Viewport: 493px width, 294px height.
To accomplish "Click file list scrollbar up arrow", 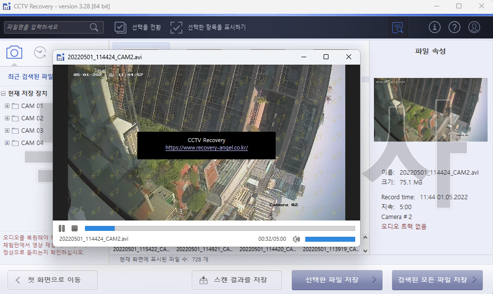I will point(365,237).
